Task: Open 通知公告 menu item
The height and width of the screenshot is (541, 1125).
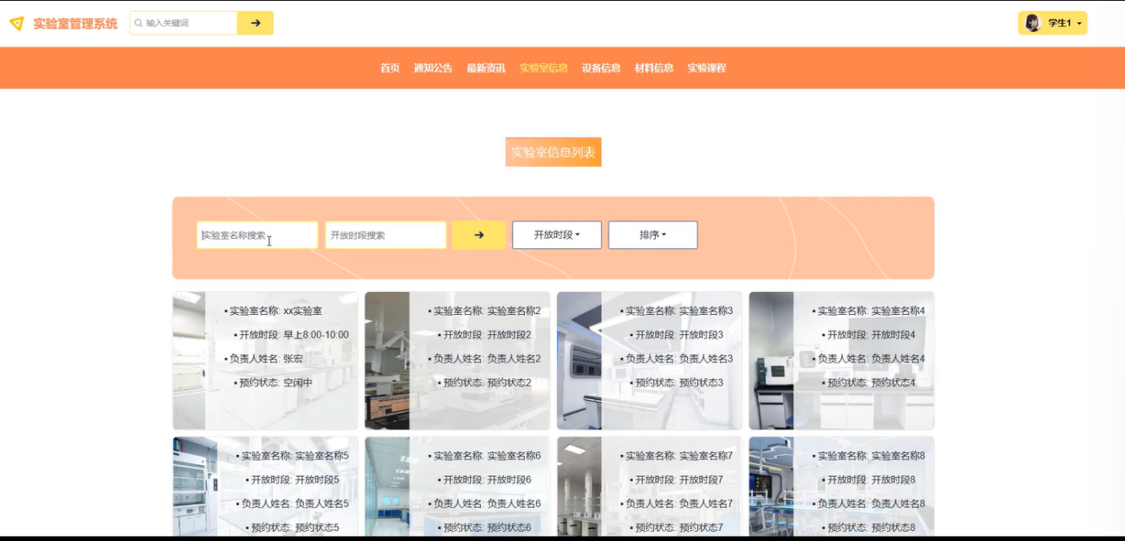Action: click(433, 68)
